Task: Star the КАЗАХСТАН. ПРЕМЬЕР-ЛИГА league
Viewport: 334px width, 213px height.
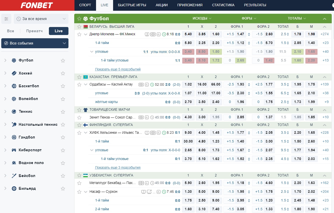Action: pos(79,77)
